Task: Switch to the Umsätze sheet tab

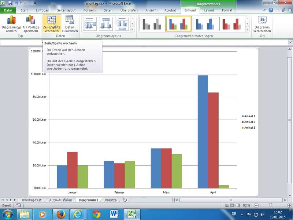Action: [x=110, y=200]
